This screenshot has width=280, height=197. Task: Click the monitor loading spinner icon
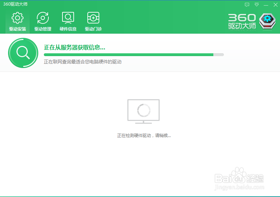[x=144, y=111]
